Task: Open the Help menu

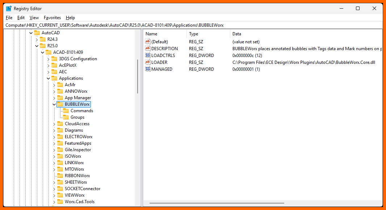Action: point(70,18)
